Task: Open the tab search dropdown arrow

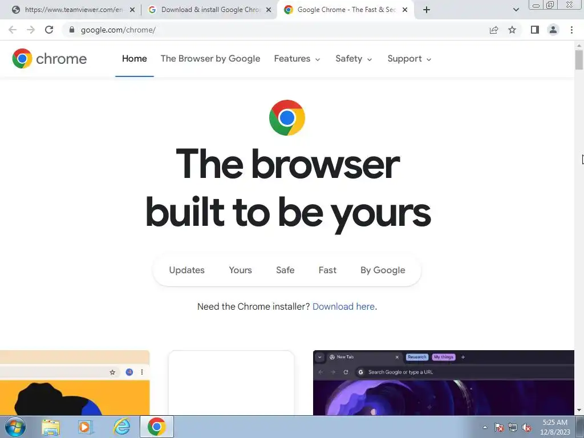Action: 516,10
